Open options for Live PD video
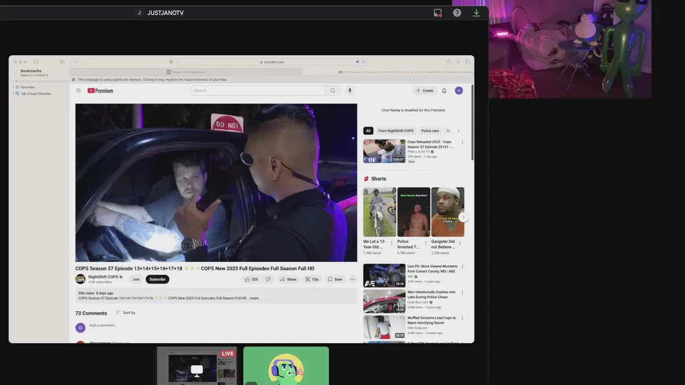 click(462, 266)
